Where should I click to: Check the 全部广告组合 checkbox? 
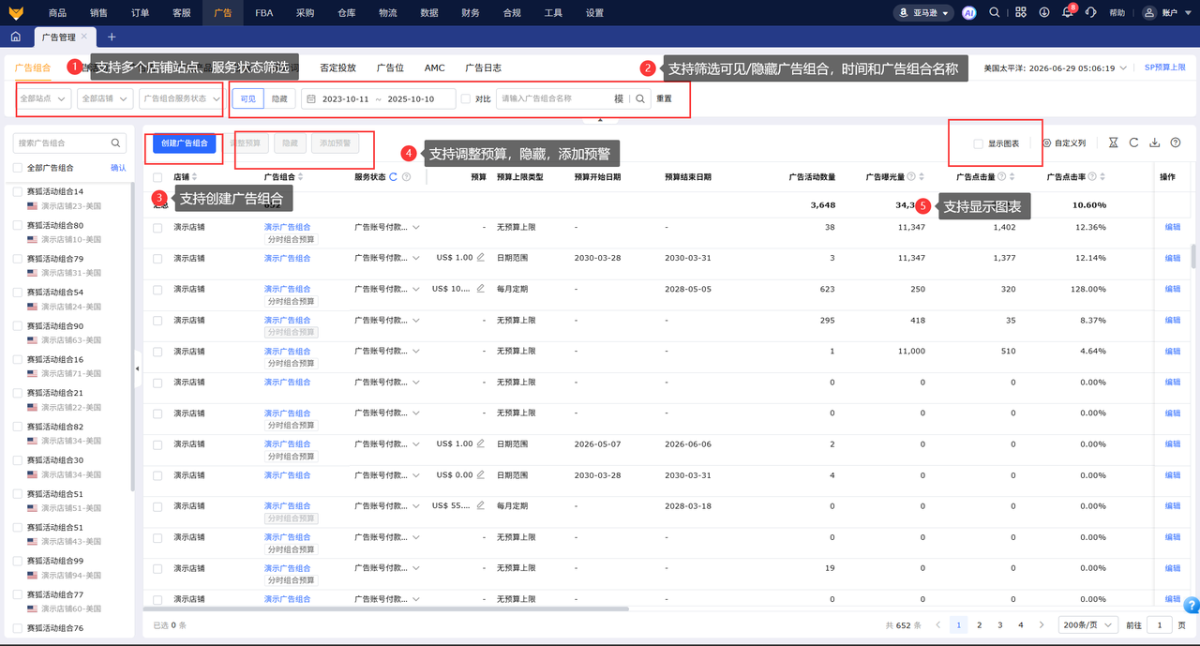click(18, 168)
